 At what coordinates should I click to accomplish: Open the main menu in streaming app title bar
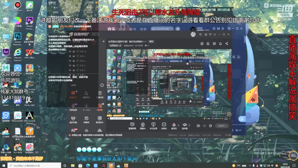pyautogui.click(x=215, y=34)
